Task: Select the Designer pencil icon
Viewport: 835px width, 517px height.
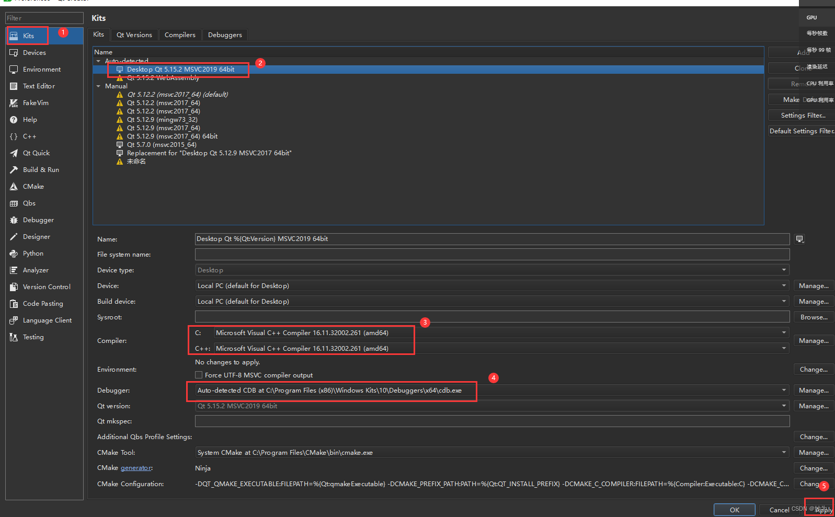Action: click(14, 237)
